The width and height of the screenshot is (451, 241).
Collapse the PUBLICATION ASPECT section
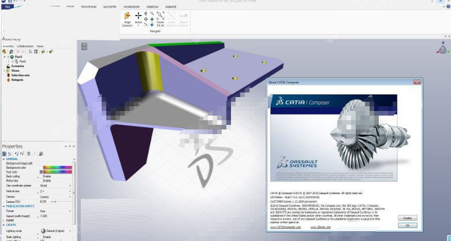3,206
